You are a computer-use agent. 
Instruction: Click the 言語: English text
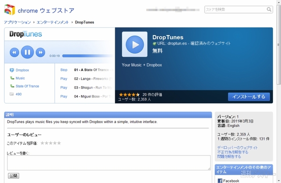229,125
